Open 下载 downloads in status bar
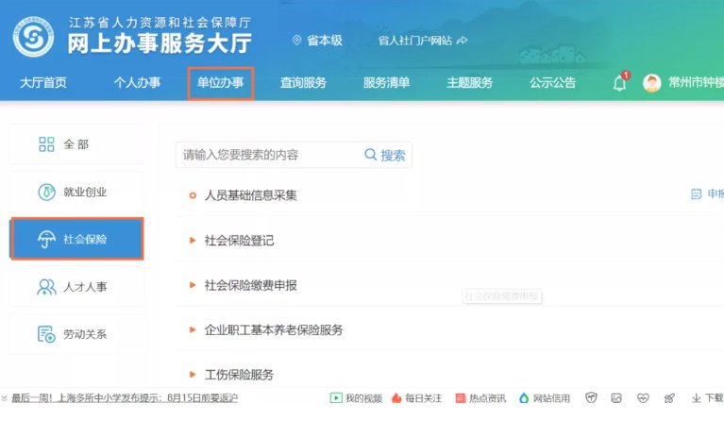This screenshot has width=724, height=421. 707,398
